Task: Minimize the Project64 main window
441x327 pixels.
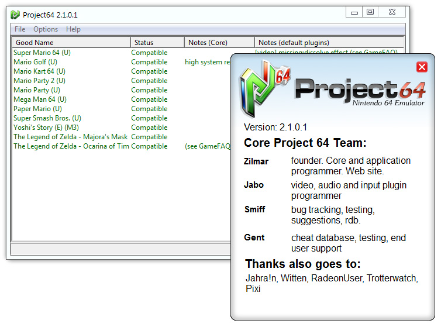Action: coord(354,12)
